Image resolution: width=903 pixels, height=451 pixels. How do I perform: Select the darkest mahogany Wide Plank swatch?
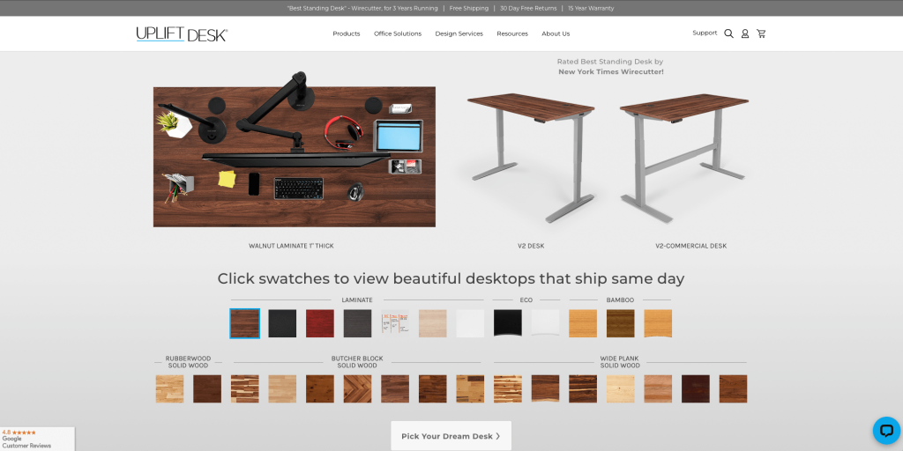pyautogui.click(x=696, y=388)
